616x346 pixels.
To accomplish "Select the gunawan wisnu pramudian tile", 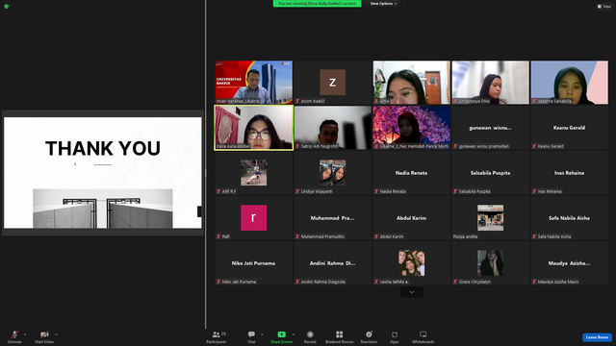I will (490, 128).
